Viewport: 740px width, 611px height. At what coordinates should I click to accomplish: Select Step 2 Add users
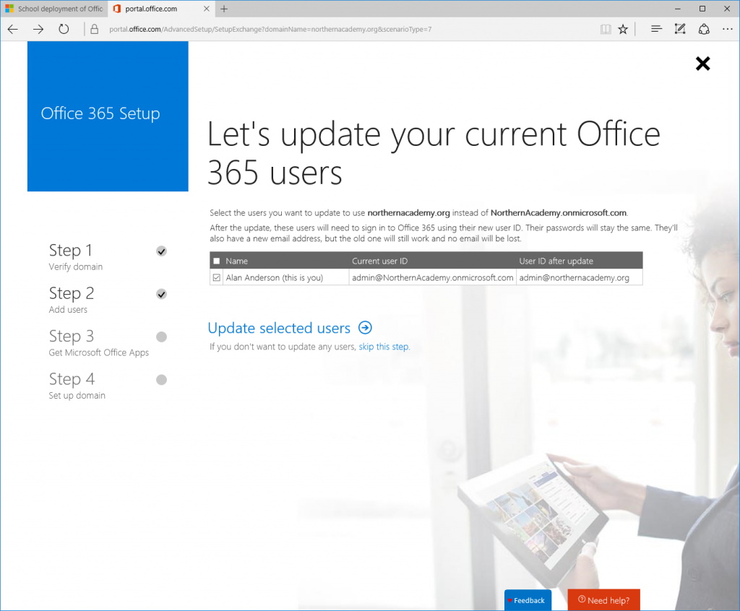(x=72, y=300)
